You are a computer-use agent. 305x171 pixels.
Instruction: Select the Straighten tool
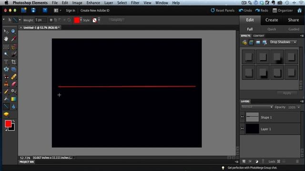click(13, 69)
